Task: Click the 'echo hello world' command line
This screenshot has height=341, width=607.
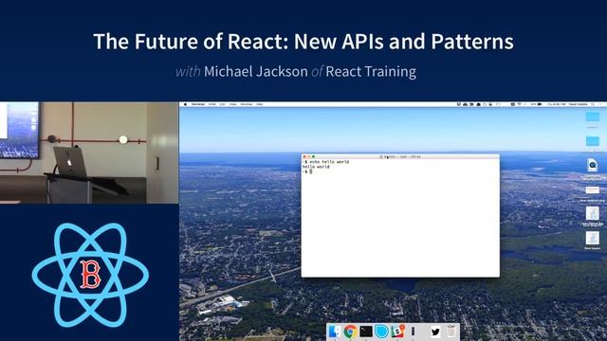Action: click(x=326, y=162)
